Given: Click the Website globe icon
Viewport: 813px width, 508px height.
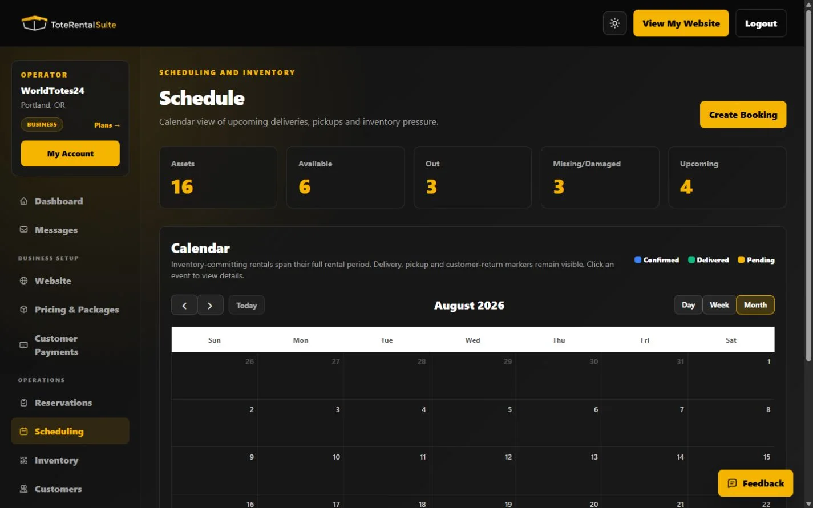Looking at the screenshot, I should pos(23,281).
